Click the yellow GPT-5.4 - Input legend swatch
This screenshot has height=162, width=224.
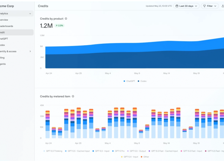(x=122, y=157)
